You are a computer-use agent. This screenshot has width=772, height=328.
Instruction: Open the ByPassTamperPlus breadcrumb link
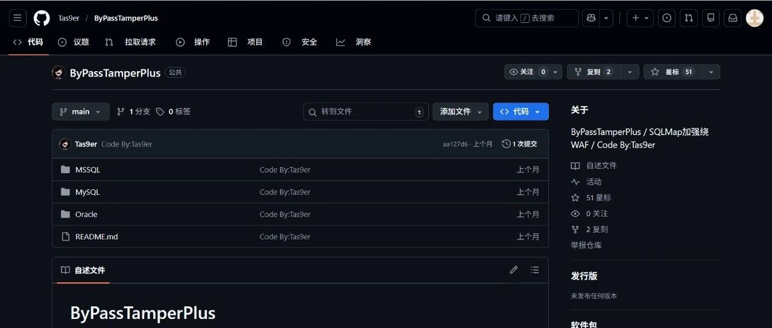point(126,18)
